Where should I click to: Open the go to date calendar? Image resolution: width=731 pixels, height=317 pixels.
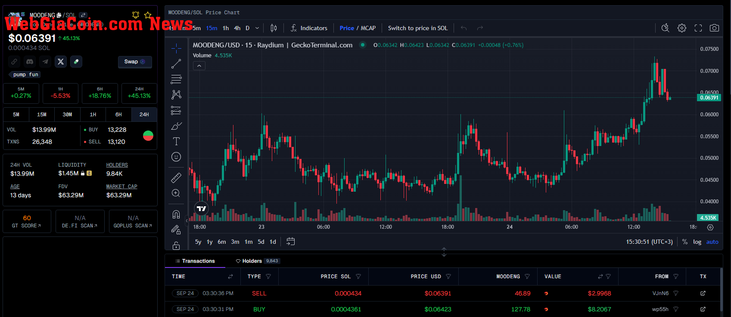click(291, 242)
